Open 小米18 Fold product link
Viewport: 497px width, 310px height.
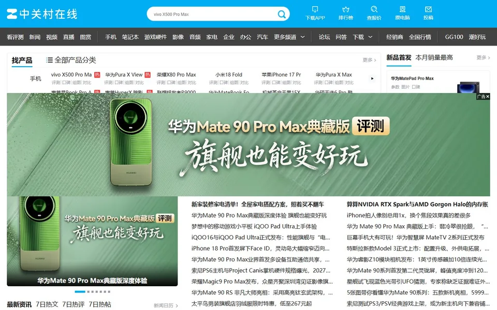[228, 74]
